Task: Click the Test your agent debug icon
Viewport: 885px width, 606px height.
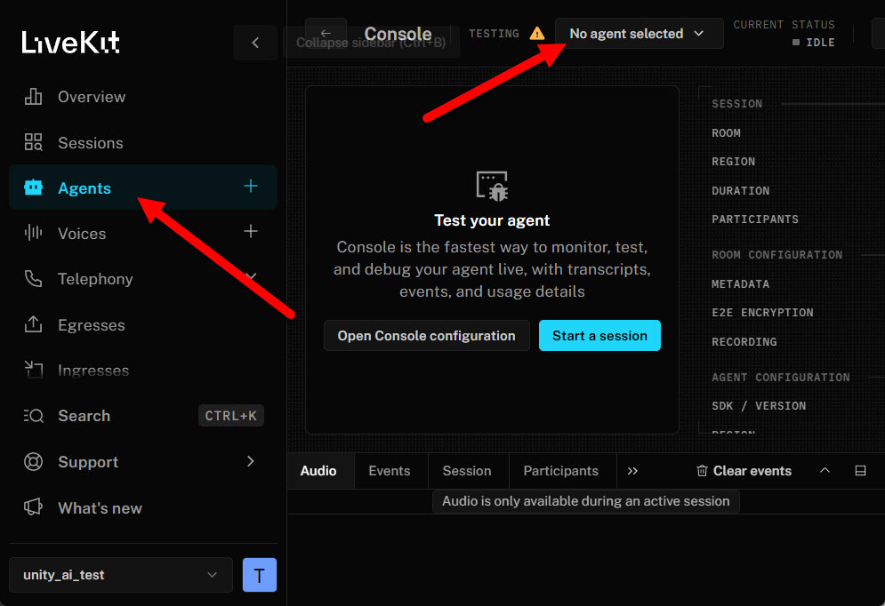Action: click(x=492, y=186)
